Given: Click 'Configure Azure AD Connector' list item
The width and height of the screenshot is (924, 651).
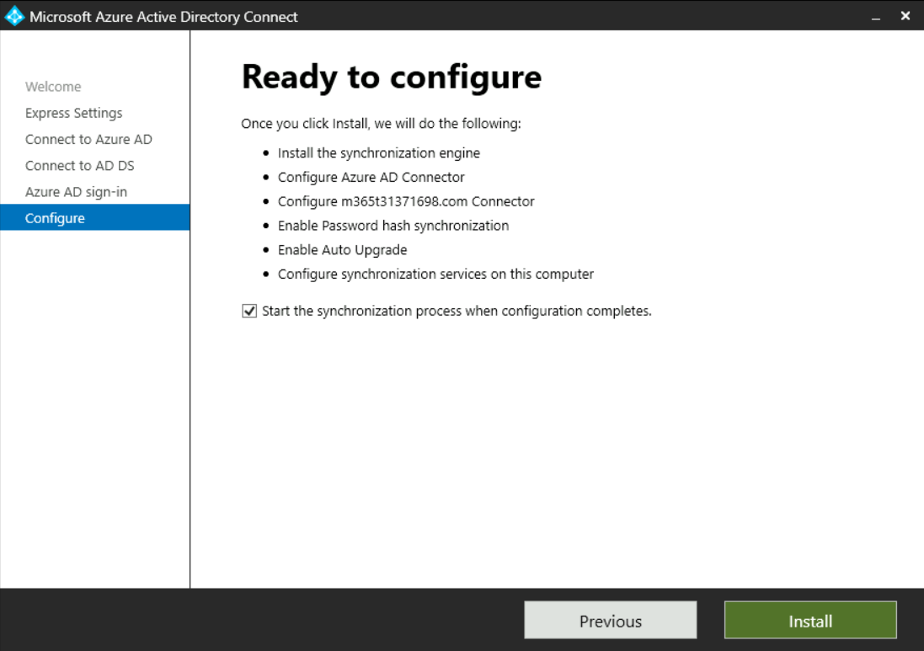Looking at the screenshot, I should [x=371, y=177].
